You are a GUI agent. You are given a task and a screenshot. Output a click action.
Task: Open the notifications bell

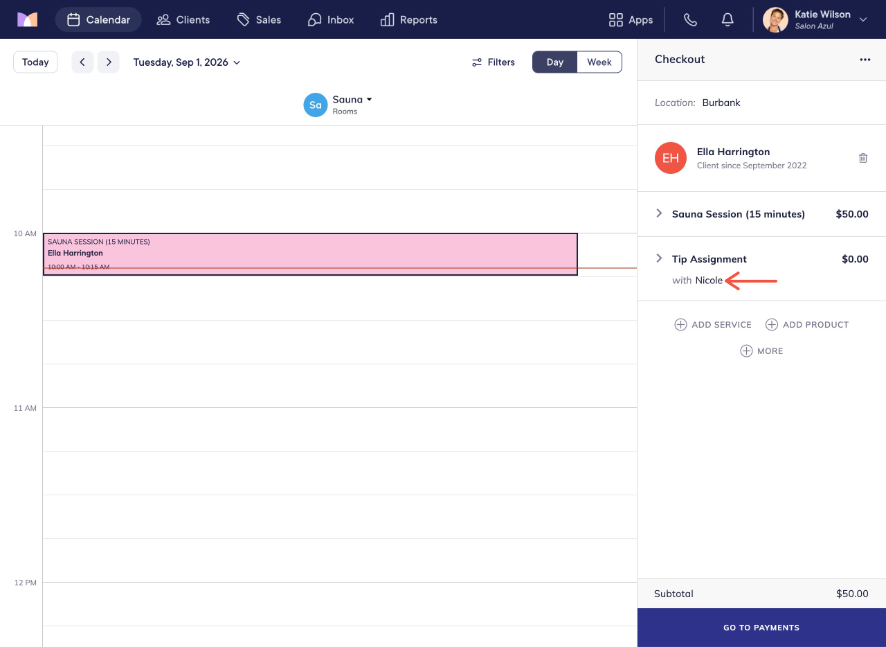[x=727, y=20]
